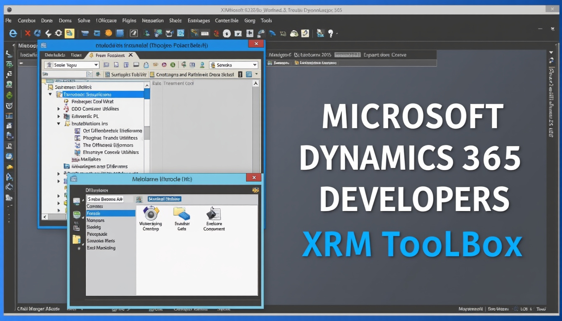Click the tree pane horizontal scrollbar left arrow
The height and width of the screenshot is (321, 562).
(45, 217)
